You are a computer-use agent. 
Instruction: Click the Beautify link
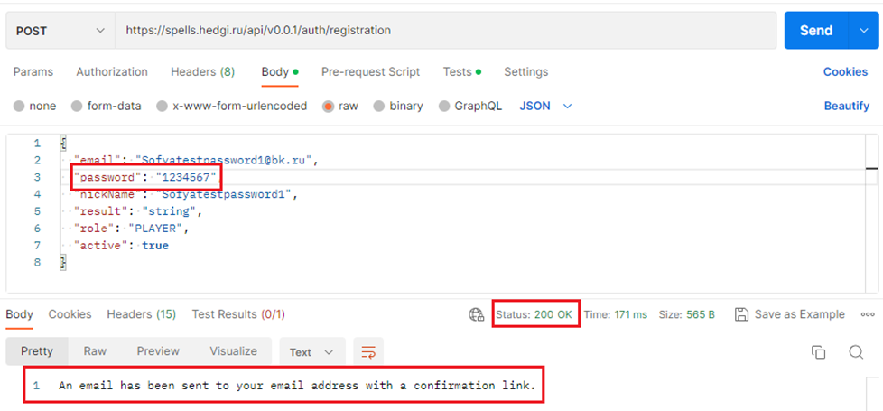pyautogui.click(x=846, y=106)
